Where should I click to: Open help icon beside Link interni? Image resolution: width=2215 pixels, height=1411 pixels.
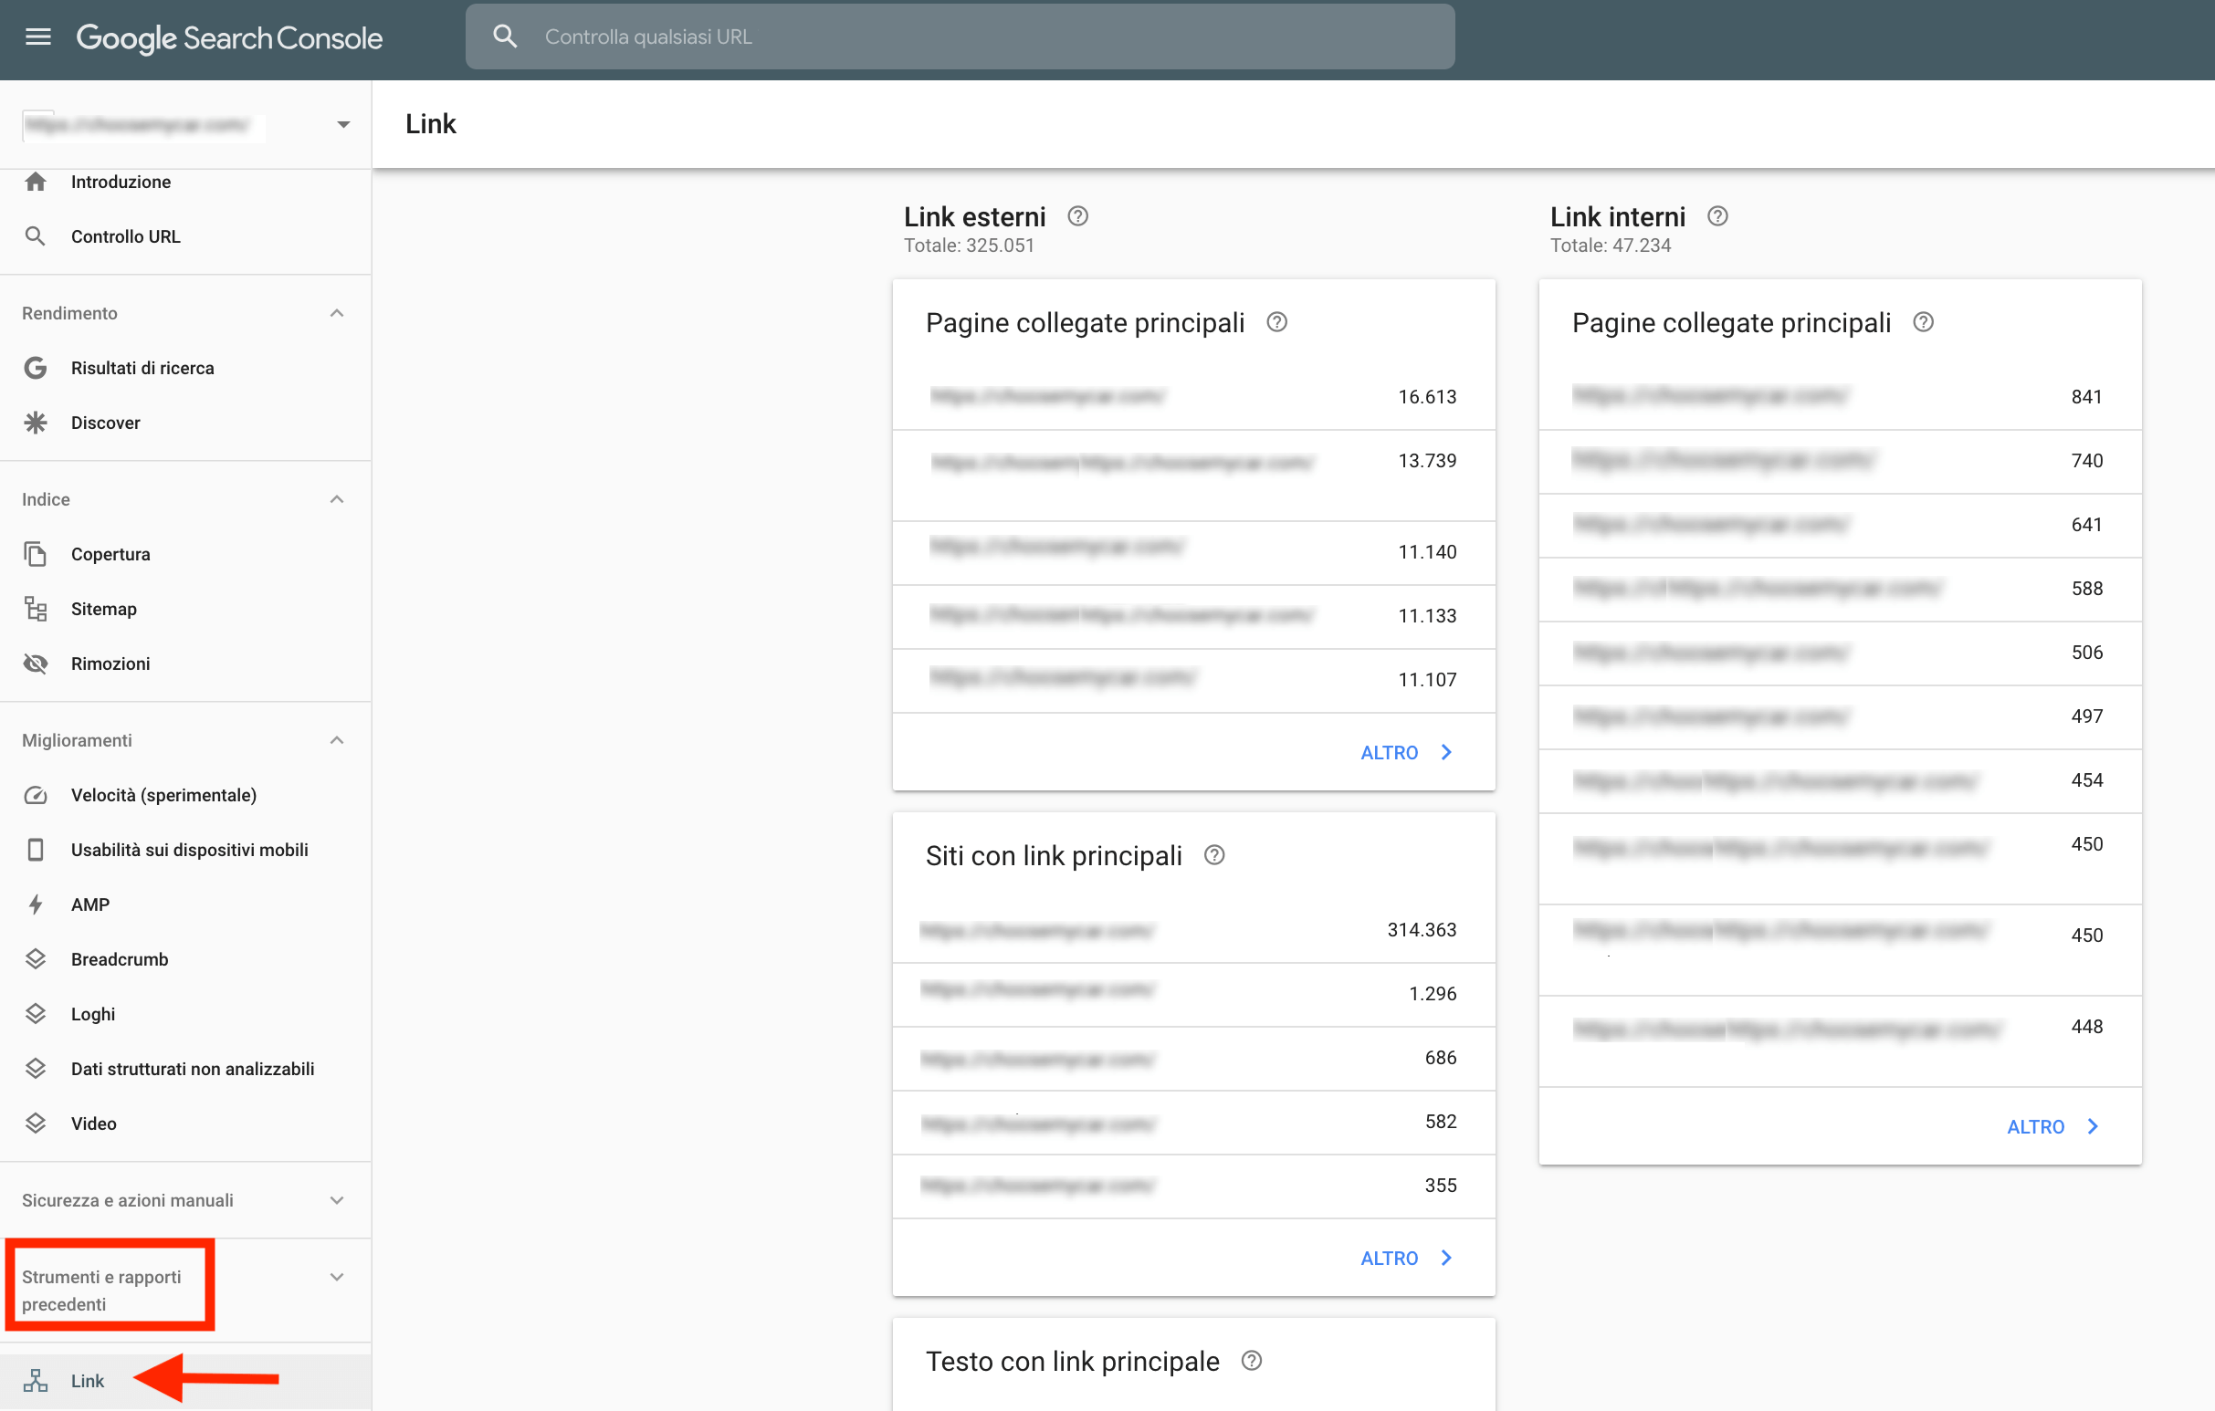[1717, 216]
